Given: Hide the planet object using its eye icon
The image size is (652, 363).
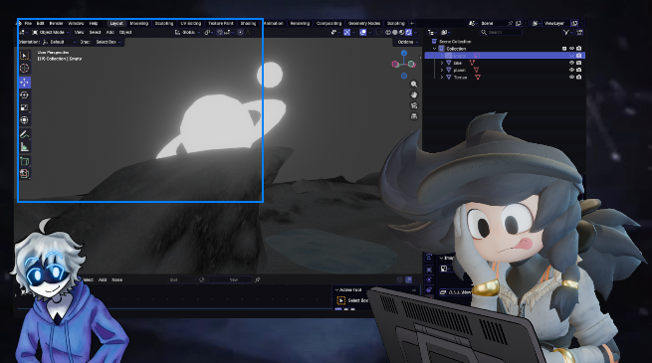Looking at the screenshot, I should click(x=571, y=70).
